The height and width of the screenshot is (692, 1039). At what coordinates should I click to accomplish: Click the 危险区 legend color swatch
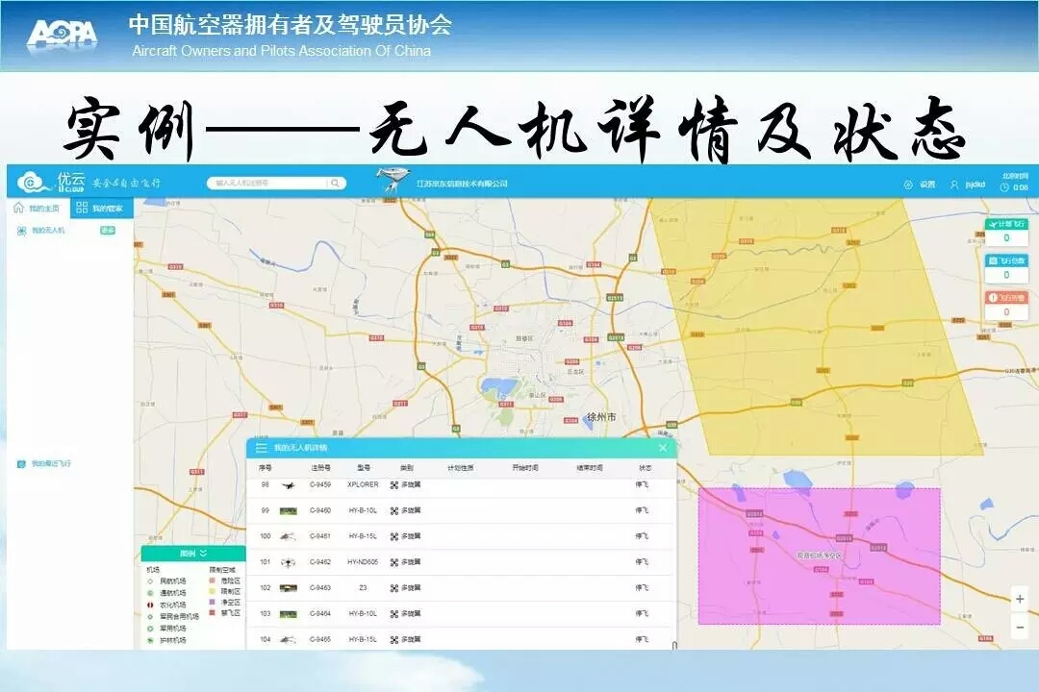pyautogui.click(x=213, y=581)
